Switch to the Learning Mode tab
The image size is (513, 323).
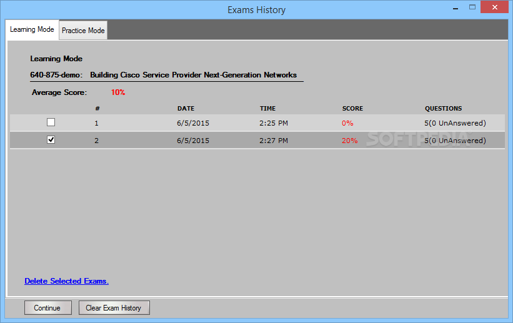(32, 30)
